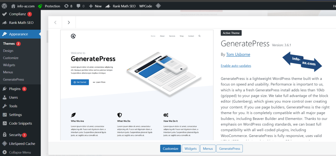Viewport: 336px width, 156px height.
Task: Open Rank Math SEO admin bar menu
Action: (x=124, y=6)
